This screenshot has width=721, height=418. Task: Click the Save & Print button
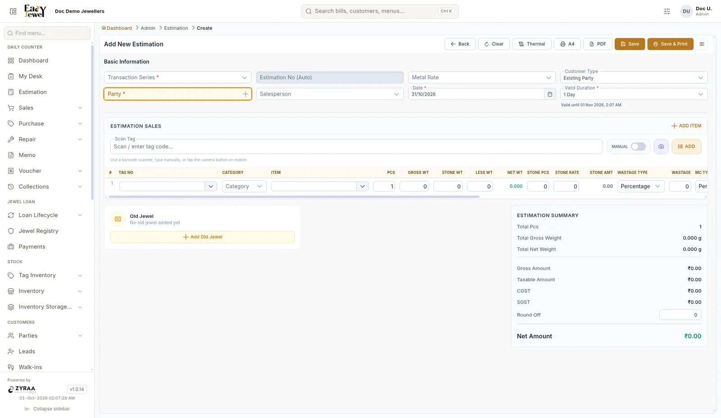click(671, 44)
